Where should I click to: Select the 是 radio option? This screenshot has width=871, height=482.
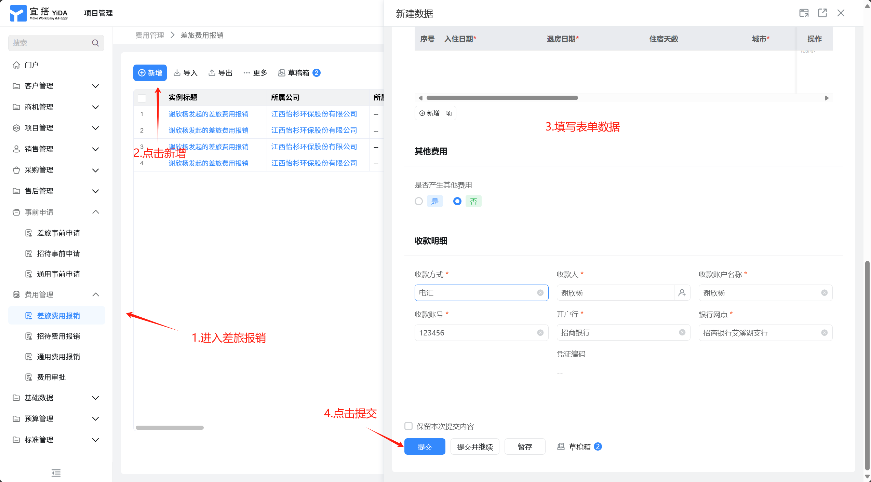click(x=419, y=201)
